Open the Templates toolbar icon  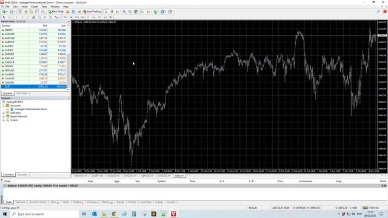(x=170, y=12)
